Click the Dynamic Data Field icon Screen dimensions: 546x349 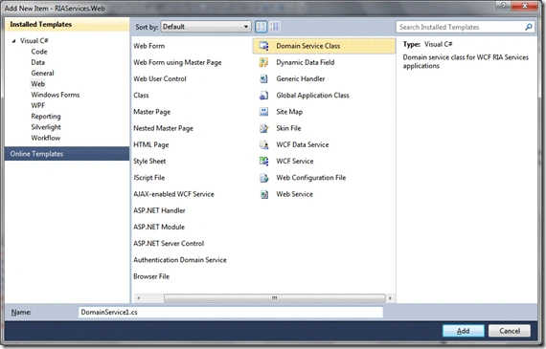tap(264, 62)
